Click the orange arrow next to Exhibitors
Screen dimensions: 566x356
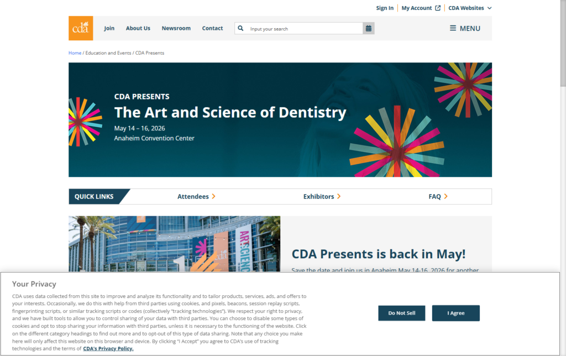[339, 196]
